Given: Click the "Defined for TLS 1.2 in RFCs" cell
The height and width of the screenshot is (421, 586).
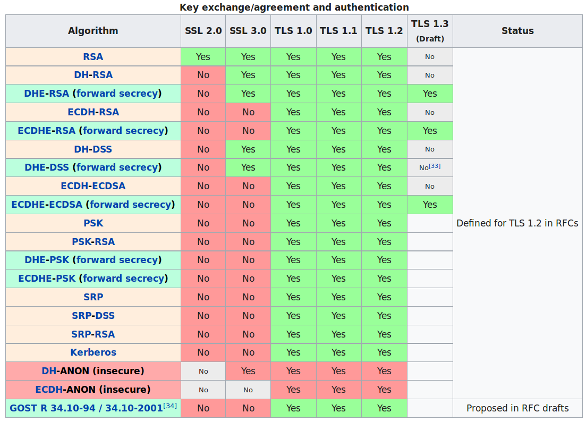Looking at the screenshot, I should (517, 223).
